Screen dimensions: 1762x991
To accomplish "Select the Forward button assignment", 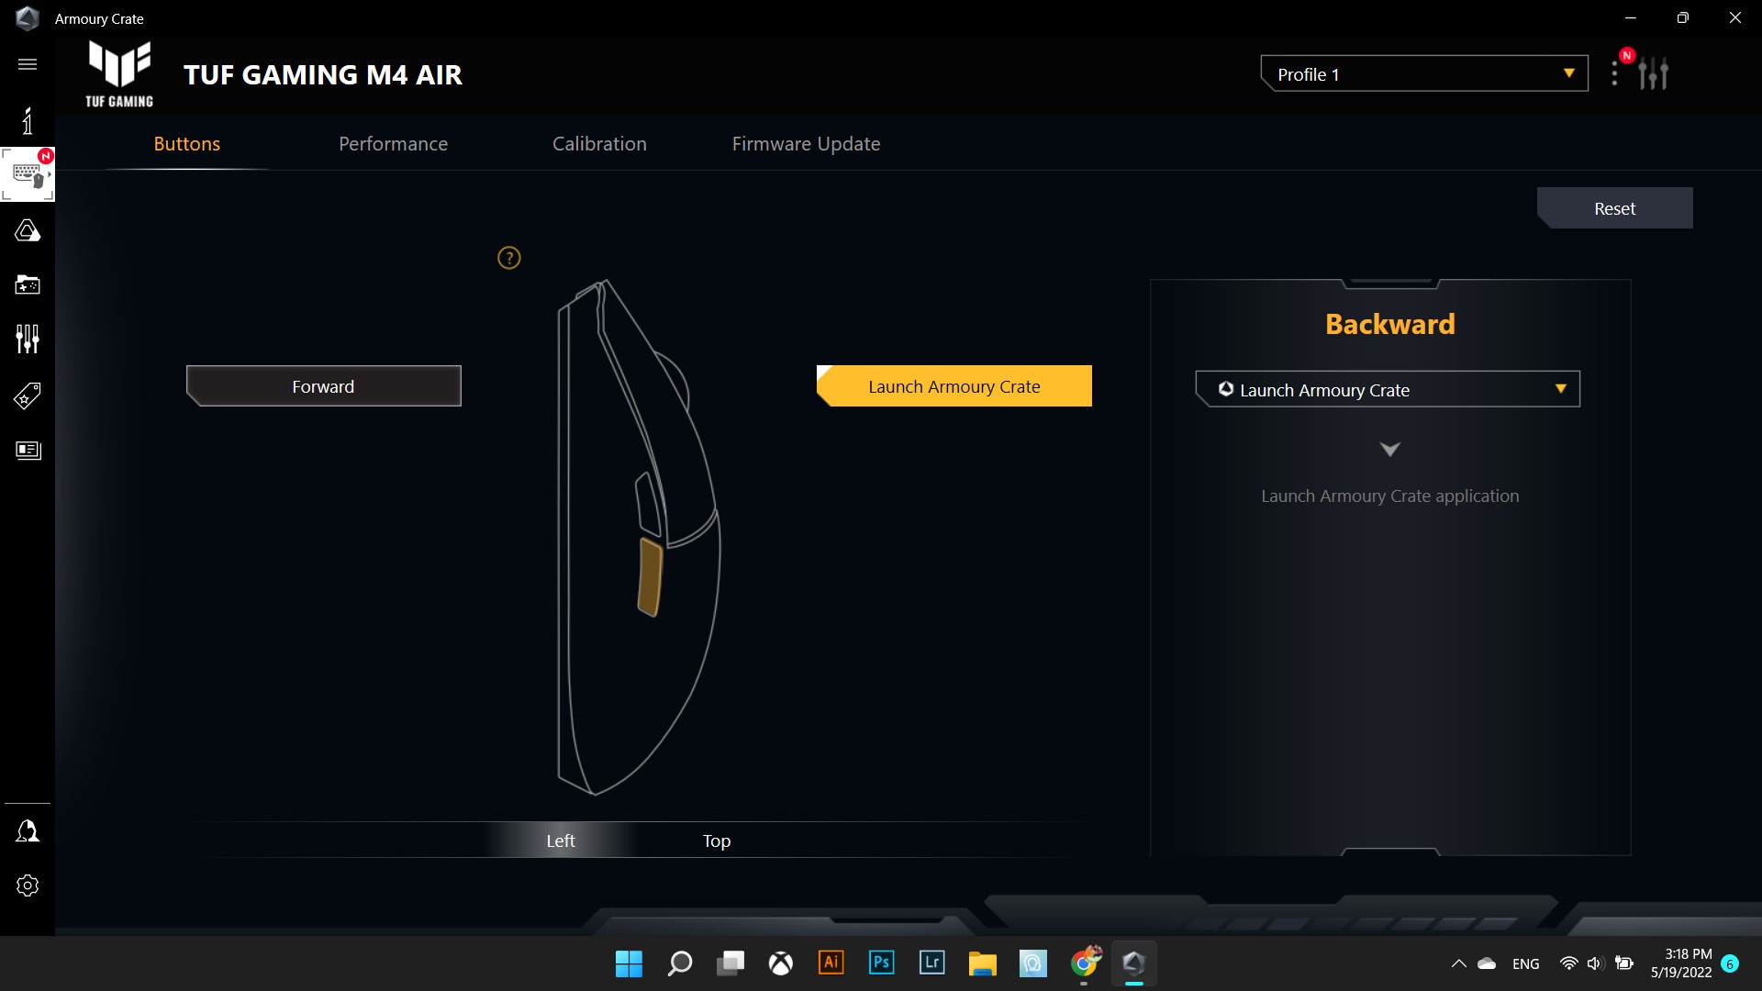I will [324, 386].
